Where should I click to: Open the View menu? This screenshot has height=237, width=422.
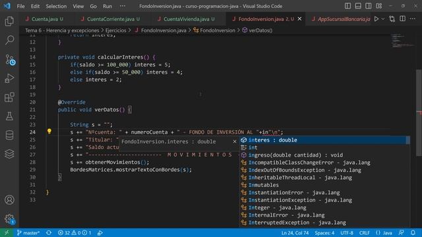point(78,6)
